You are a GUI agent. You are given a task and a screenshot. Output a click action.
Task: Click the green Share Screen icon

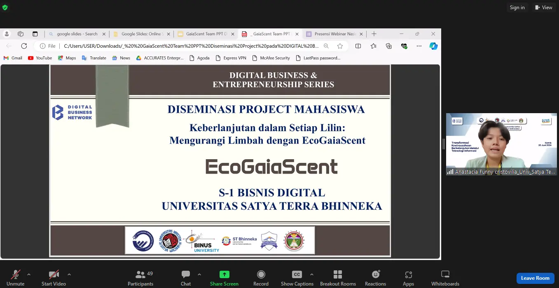pyautogui.click(x=224, y=274)
